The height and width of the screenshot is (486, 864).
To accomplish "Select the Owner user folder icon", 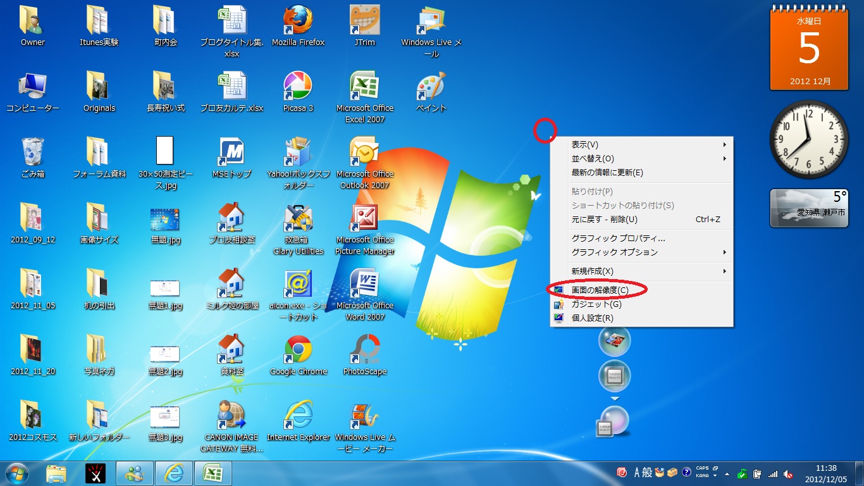I will [33, 27].
